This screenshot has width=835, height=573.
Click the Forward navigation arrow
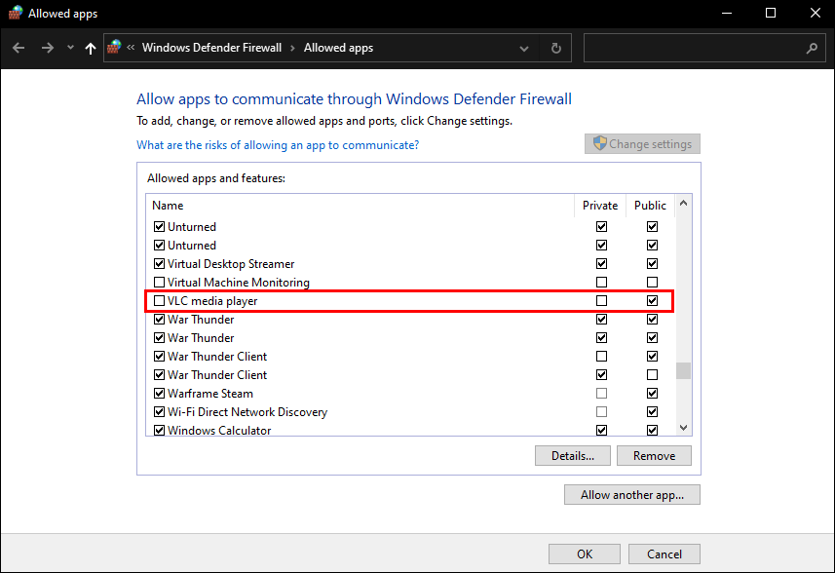tap(47, 48)
